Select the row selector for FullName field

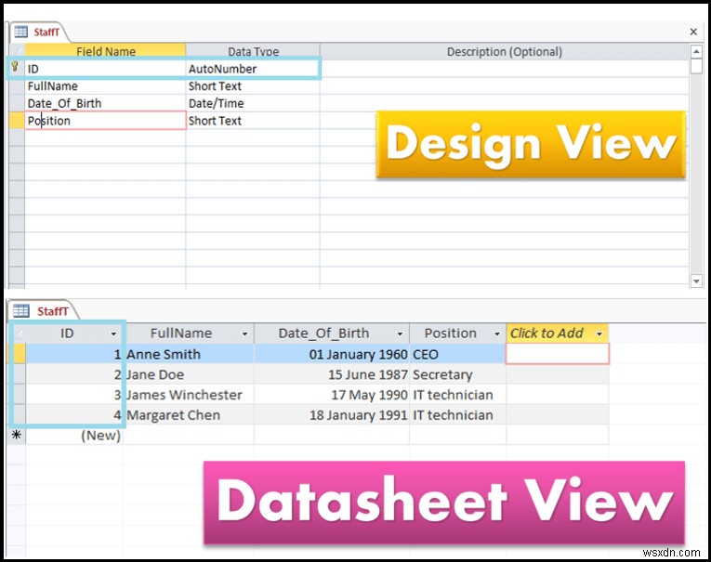pos(17,86)
